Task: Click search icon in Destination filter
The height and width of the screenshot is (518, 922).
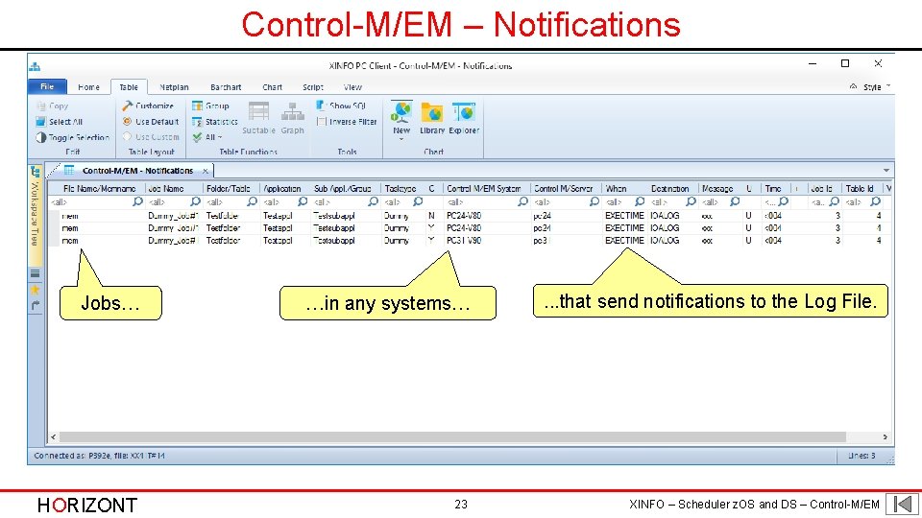Action: tap(691, 201)
